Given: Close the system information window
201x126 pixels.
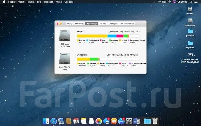Looking at the screenshot, I should click(x=57, y=24).
